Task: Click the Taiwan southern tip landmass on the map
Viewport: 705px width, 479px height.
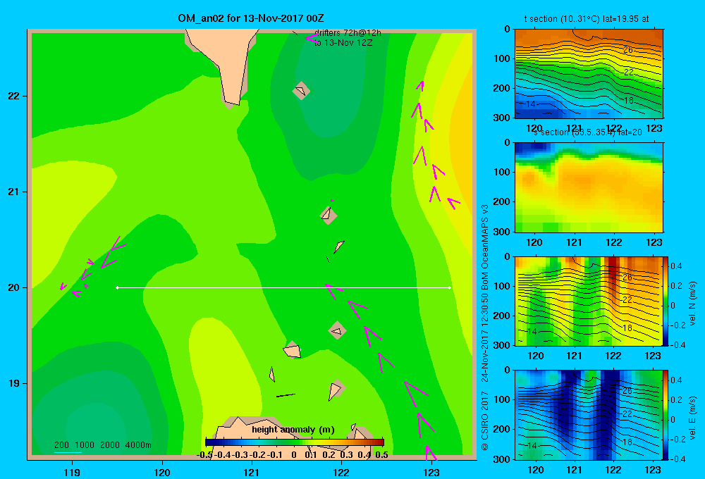Action: pyautogui.click(x=227, y=63)
